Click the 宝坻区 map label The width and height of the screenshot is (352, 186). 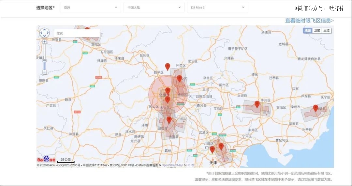point(218,109)
